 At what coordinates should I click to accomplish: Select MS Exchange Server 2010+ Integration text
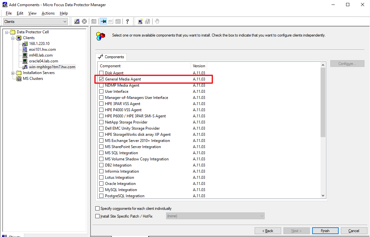click(x=138, y=140)
